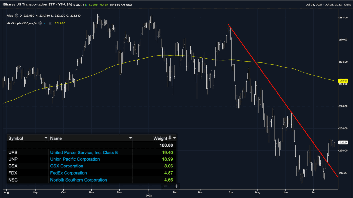Image resolution: width=353 pixels, height=198 pixels.
Task: Click the Weight column sort arrow
Action: point(170,138)
